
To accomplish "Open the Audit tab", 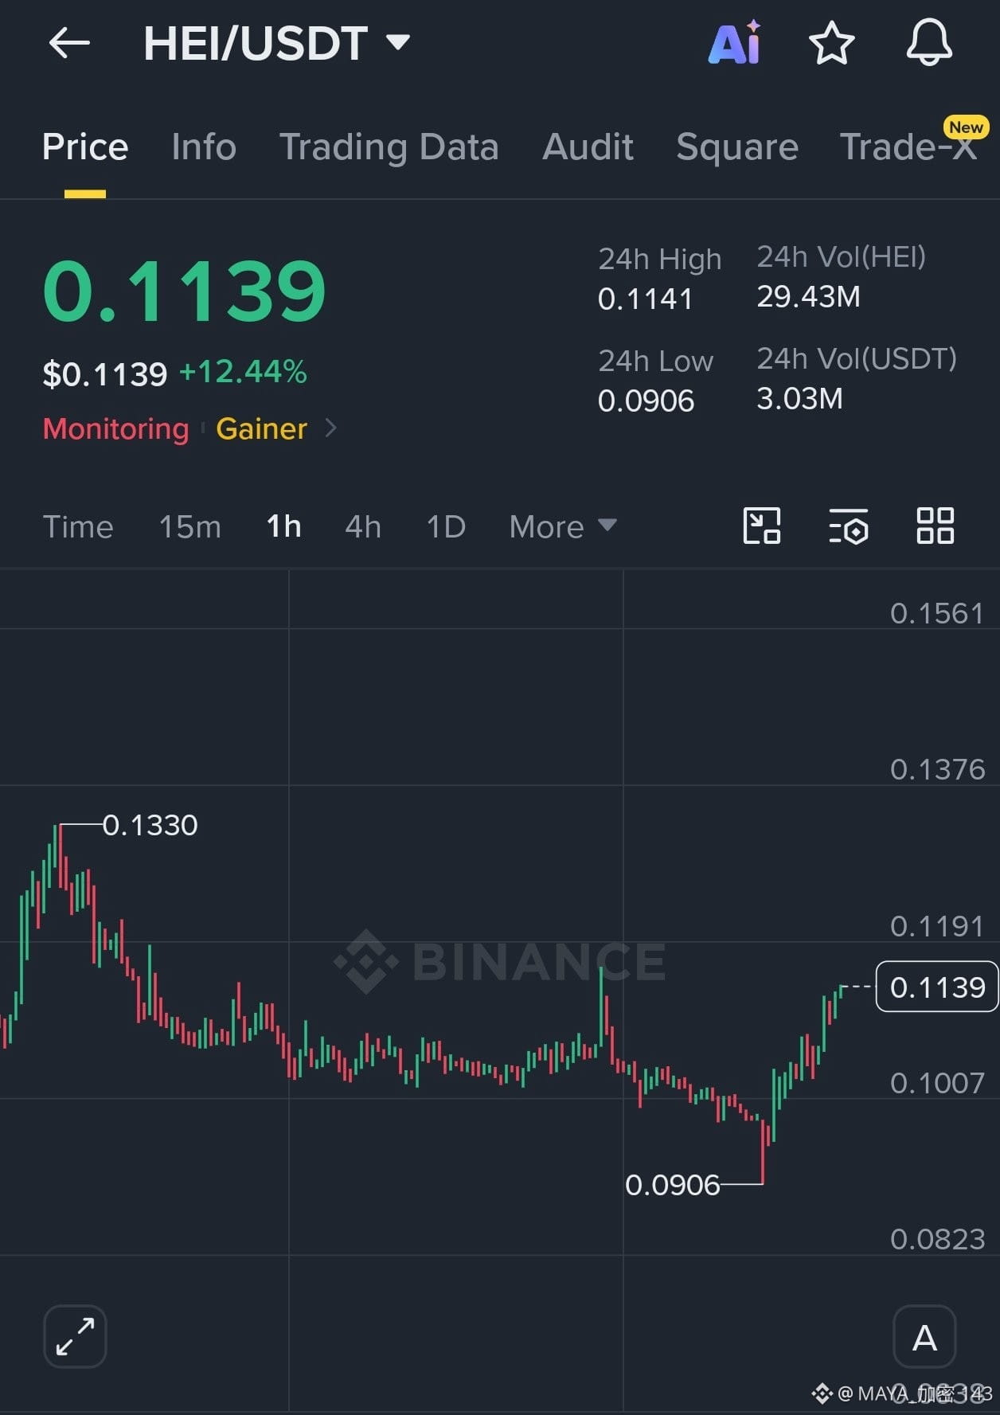I will 588,147.
